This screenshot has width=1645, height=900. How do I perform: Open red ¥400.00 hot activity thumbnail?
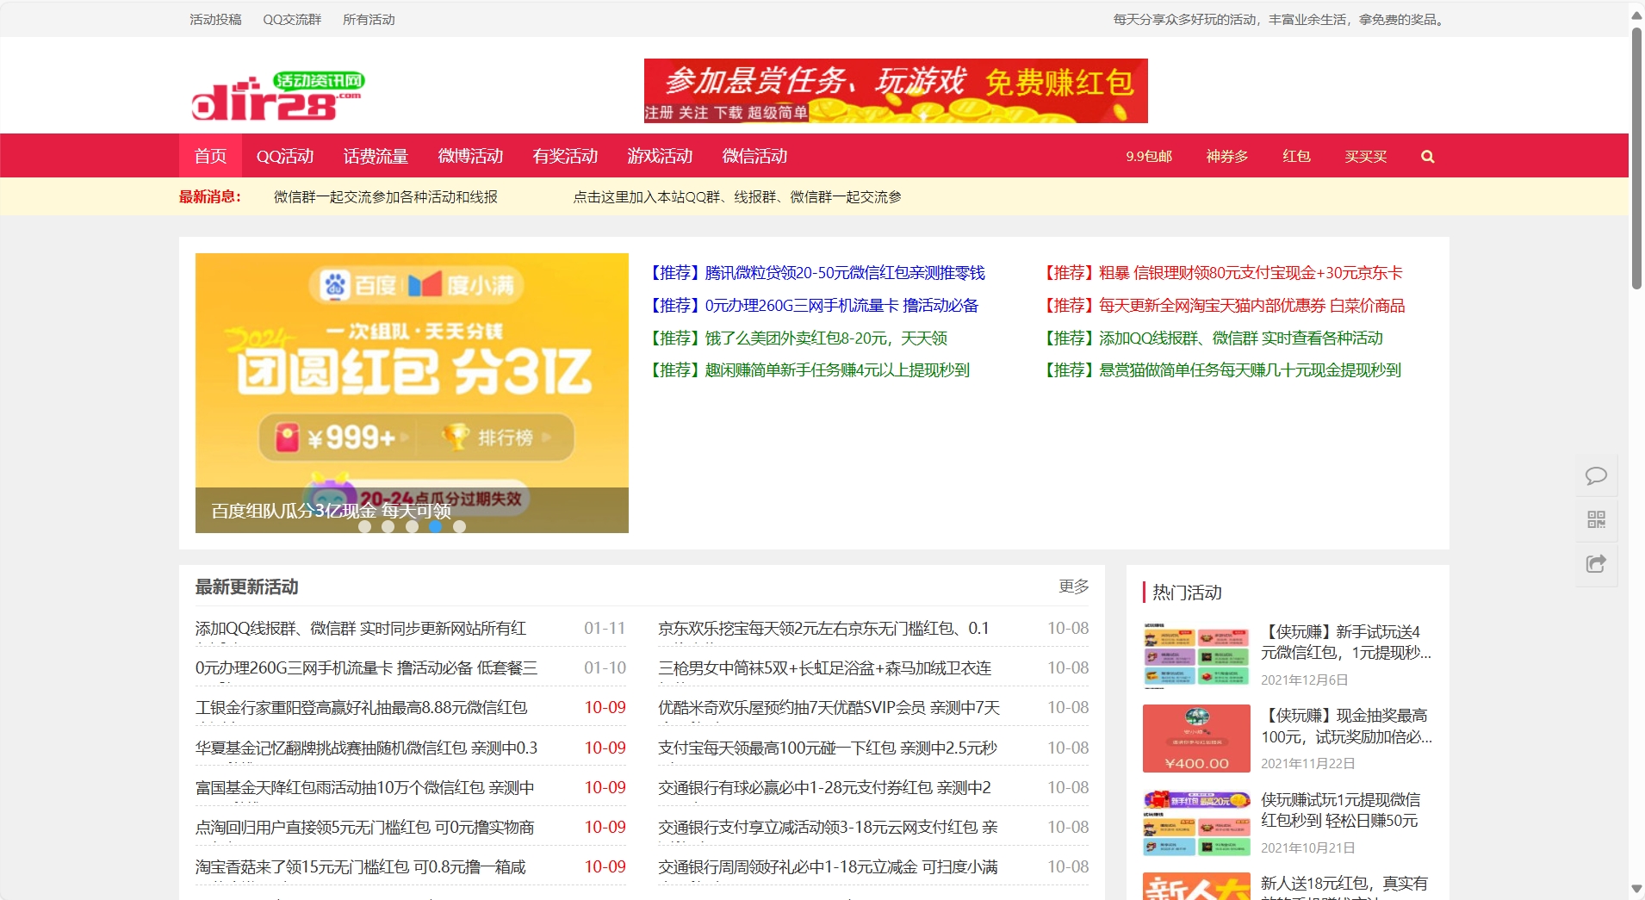1196,738
